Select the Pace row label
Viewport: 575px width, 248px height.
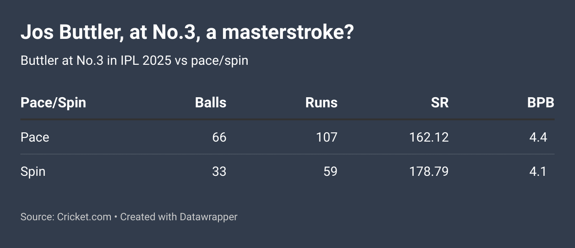pyautogui.click(x=35, y=137)
